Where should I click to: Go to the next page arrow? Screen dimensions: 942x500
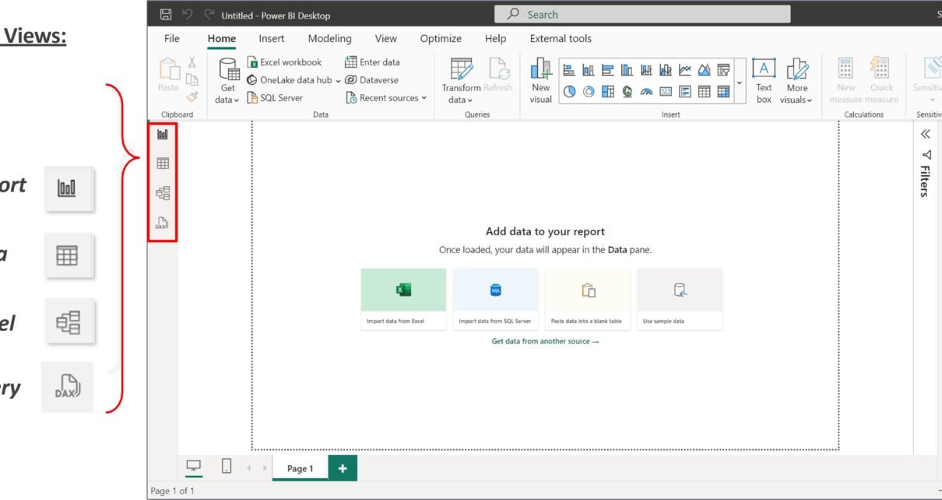[x=265, y=467]
